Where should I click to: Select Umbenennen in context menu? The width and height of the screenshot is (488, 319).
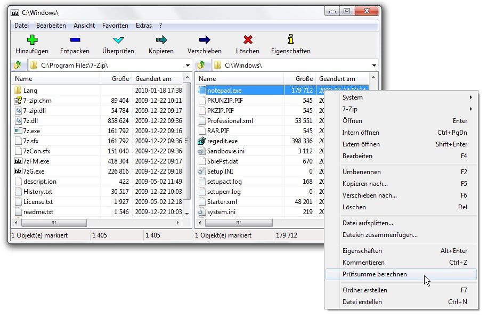[x=401, y=172]
